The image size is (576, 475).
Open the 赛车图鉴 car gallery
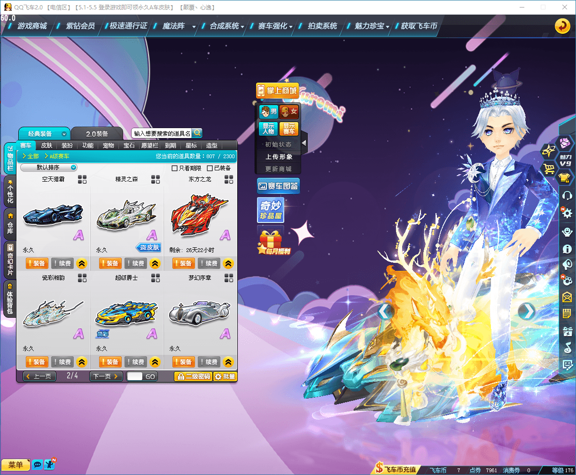[x=278, y=186]
